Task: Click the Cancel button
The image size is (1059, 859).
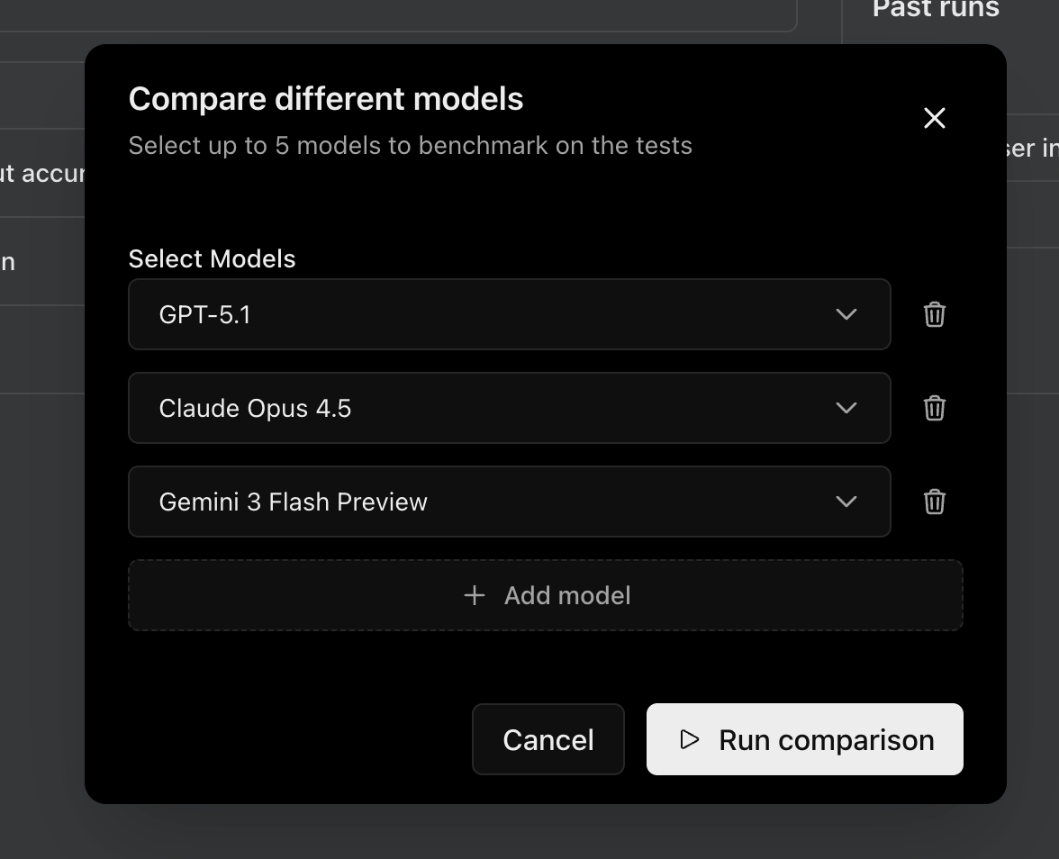Action: click(548, 739)
